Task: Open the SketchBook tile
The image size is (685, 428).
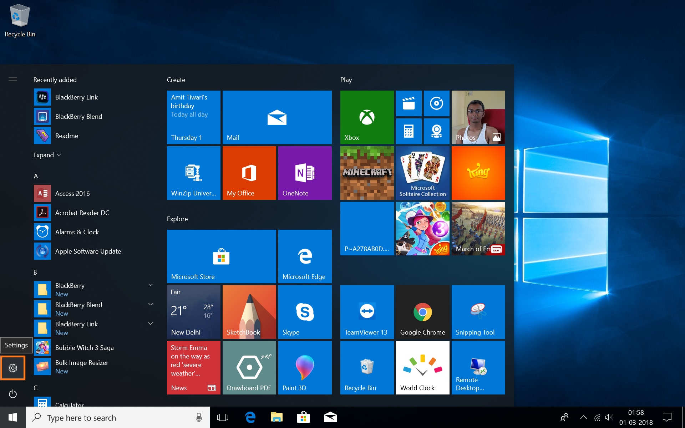Action: click(249, 312)
